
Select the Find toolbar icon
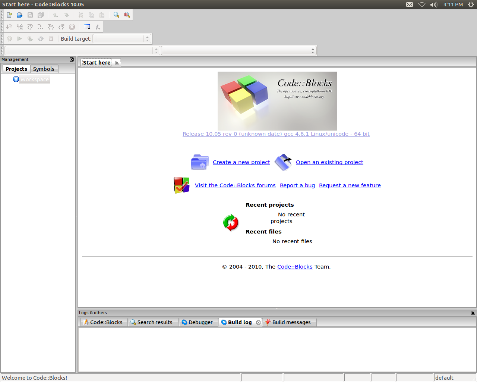(x=116, y=15)
